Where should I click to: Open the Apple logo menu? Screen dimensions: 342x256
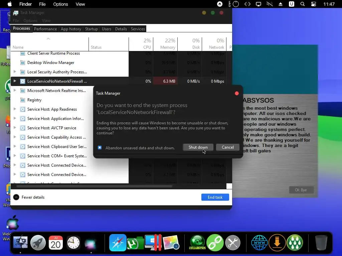[10, 4]
